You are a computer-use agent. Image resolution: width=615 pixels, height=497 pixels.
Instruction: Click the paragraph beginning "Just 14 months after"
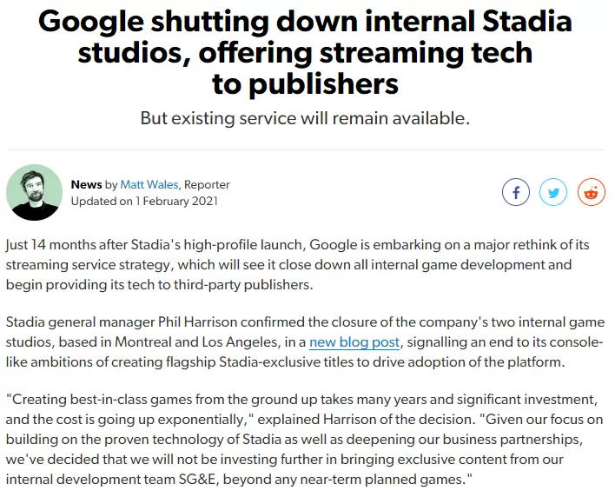(x=297, y=265)
